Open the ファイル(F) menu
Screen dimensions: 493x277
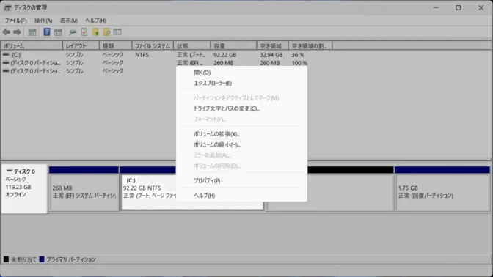(x=15, y=21)
